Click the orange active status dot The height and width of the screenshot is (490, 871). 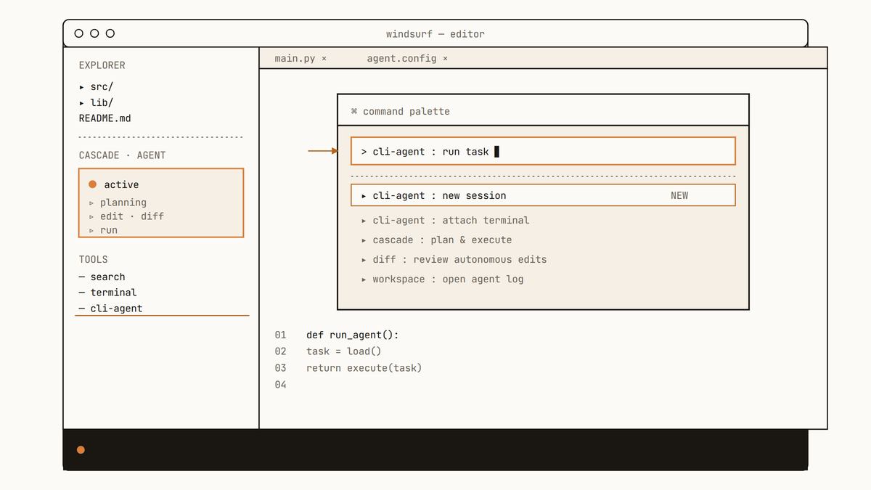click(92, 184)
